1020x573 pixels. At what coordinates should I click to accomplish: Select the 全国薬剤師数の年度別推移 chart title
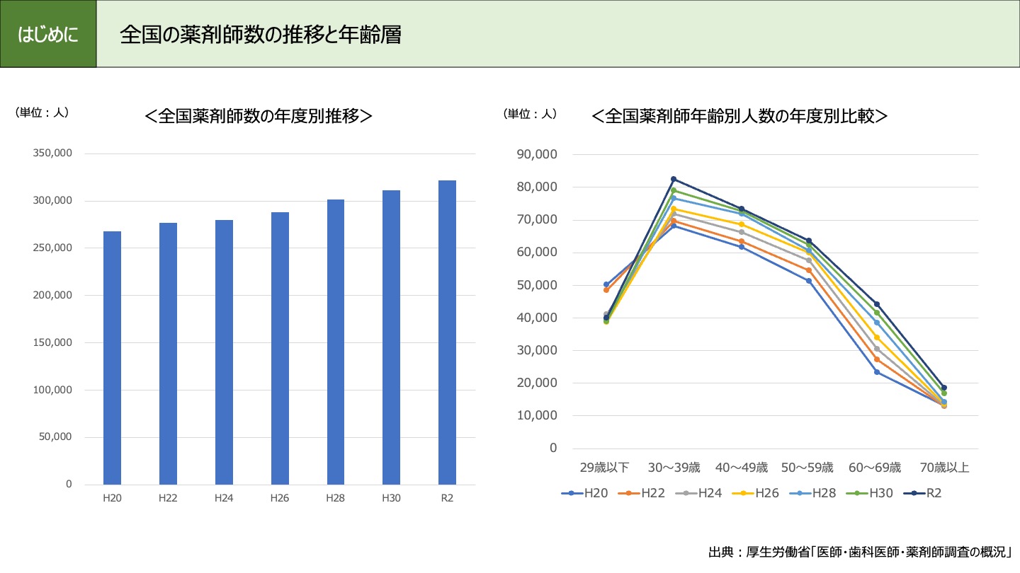259,116
